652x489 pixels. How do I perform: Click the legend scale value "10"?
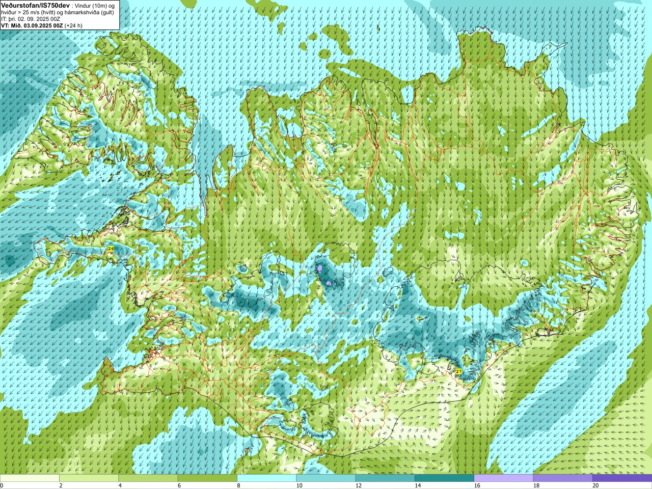[x=299, y=485]
